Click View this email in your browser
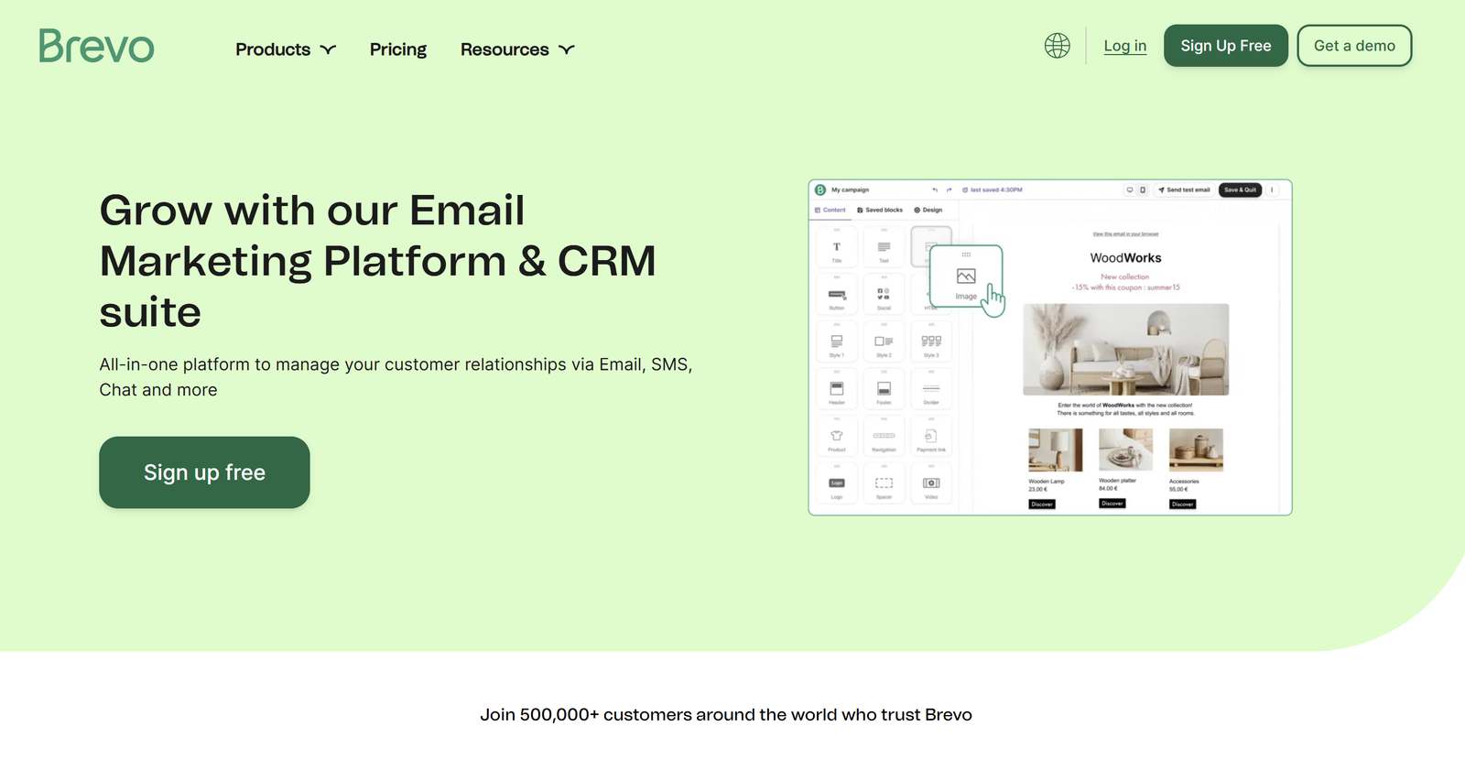The height and width of the screenshot is (759, 1465). (1125, 234)
